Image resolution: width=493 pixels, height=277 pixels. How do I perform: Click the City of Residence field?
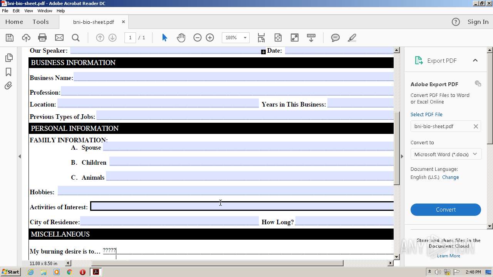(x=169, y=221)
